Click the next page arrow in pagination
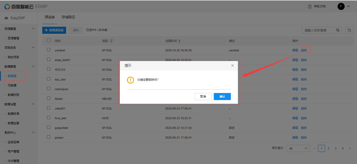The width and height of the screenshot is (357, 164). (350, 149)
